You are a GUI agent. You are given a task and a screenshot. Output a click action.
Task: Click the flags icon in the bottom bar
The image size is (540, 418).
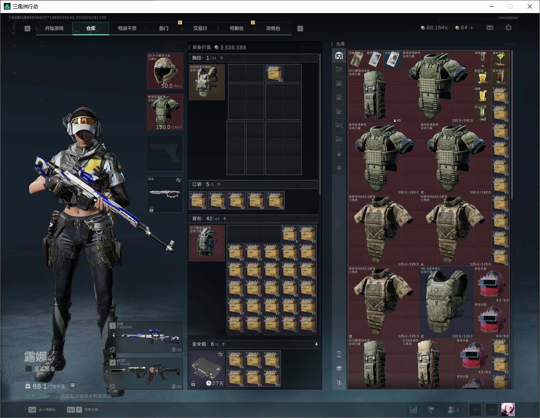431,410
